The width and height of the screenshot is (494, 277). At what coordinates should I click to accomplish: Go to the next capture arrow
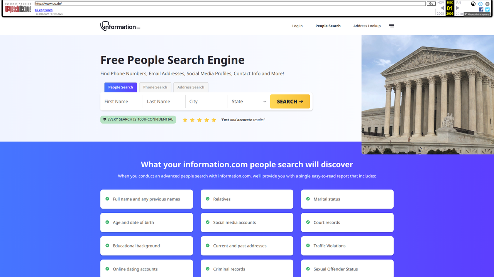coord(458,8)
